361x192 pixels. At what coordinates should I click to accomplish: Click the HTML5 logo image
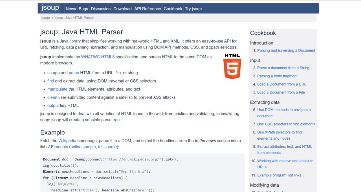coord(232,66)
